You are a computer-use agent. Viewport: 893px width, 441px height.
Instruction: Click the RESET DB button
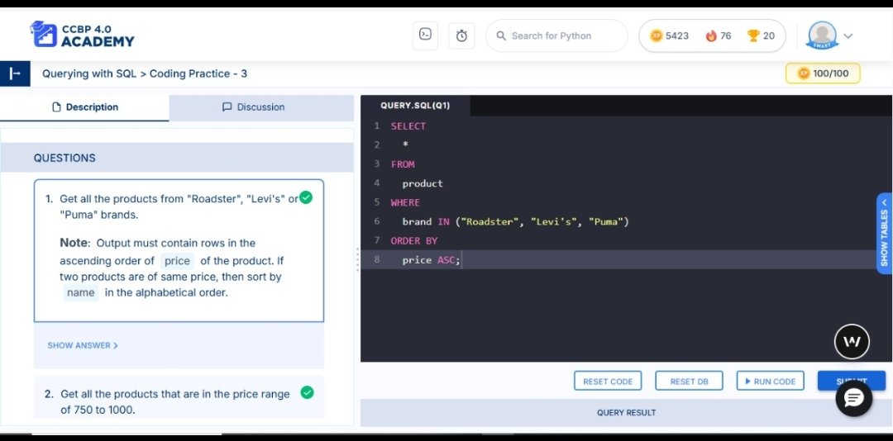tap(689, 382)
